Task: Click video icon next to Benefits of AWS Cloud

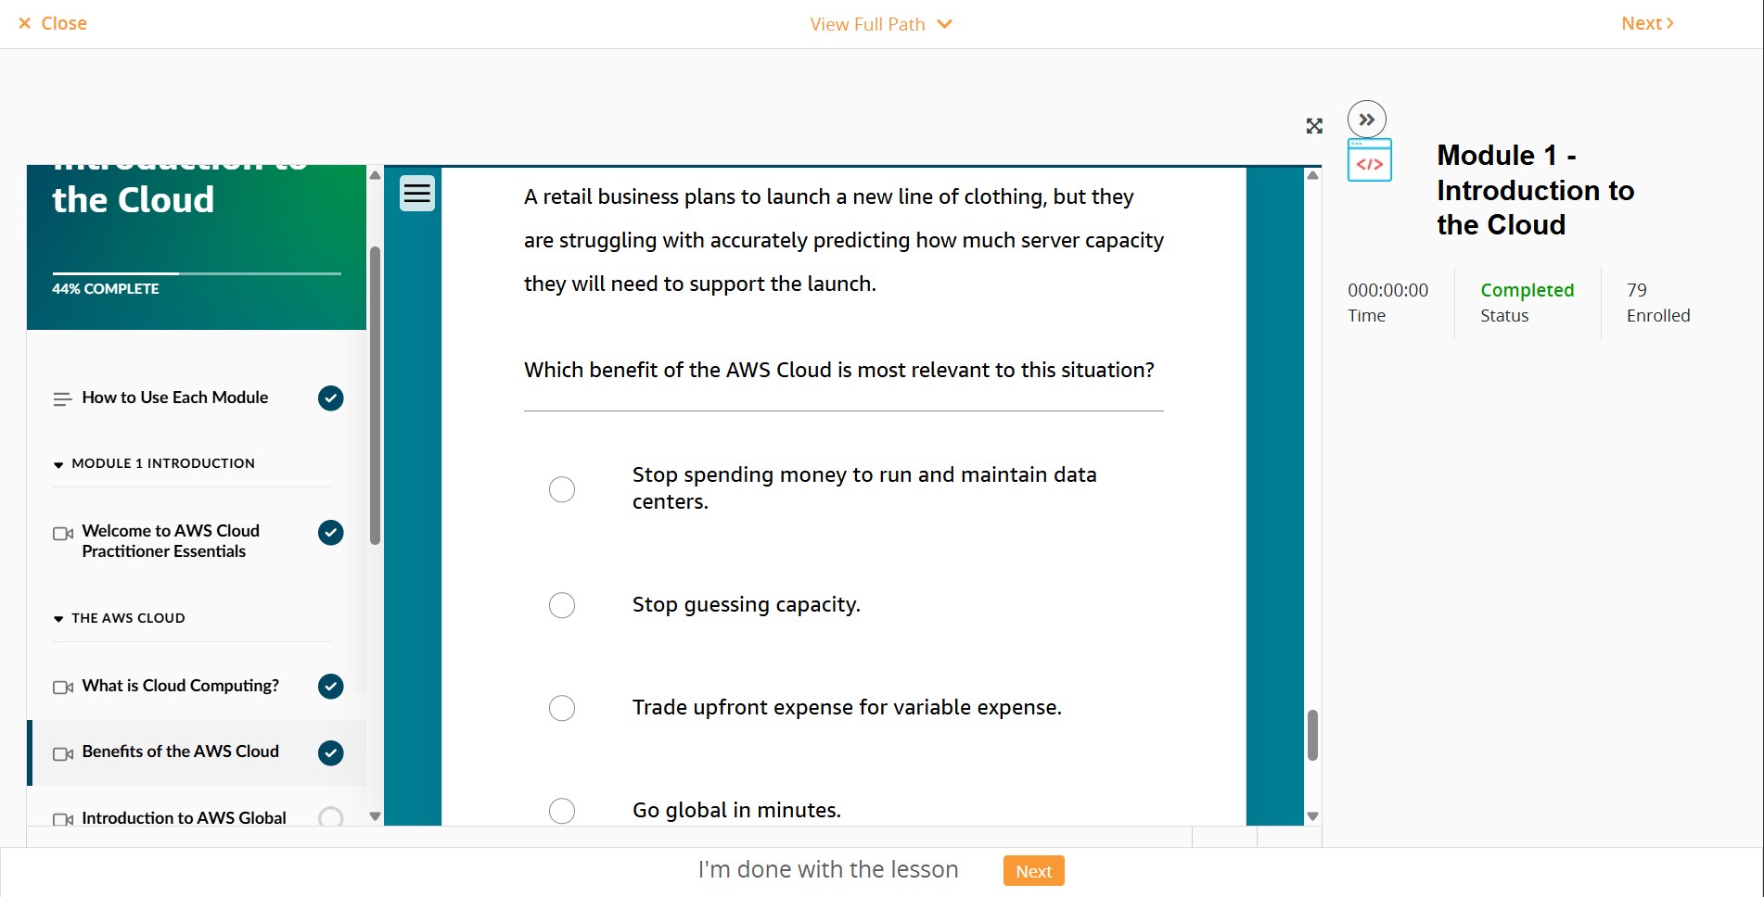Action: tap(63, 754)
